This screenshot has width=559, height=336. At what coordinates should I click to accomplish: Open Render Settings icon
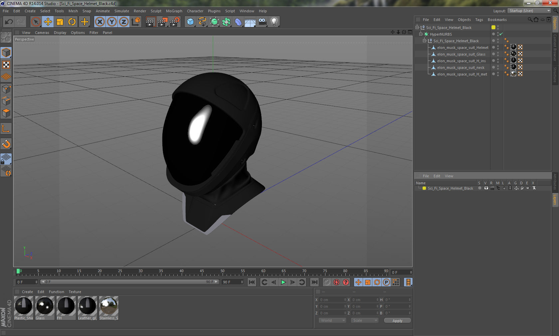[175, 22]
